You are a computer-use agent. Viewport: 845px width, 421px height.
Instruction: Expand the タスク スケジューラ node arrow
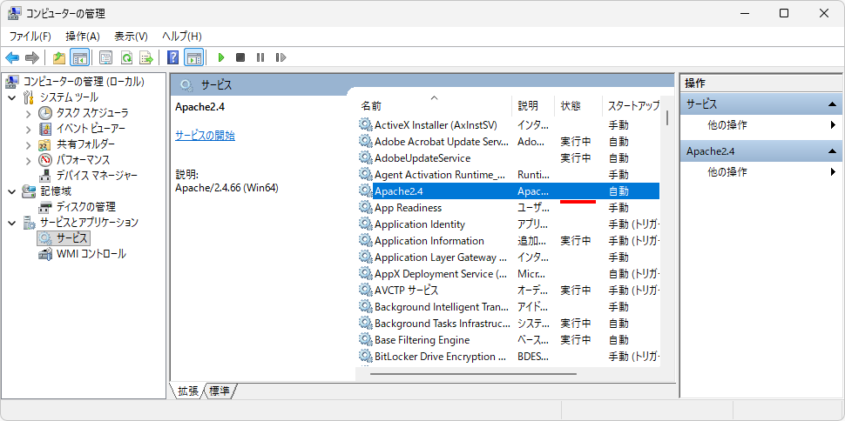tap(29, 113)
